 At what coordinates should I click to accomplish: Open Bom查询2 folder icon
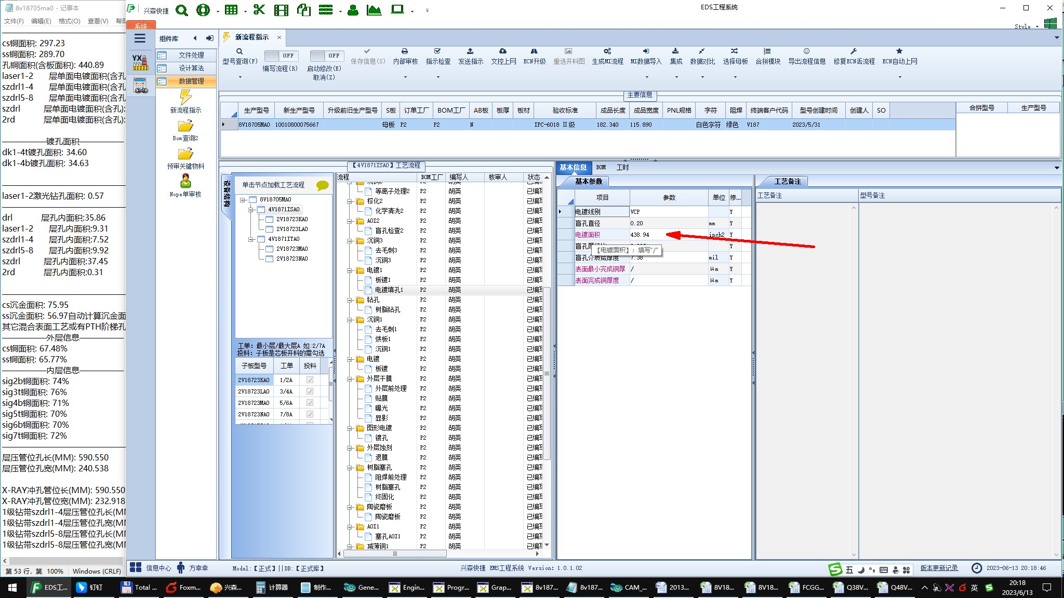(x=185, y=126)
